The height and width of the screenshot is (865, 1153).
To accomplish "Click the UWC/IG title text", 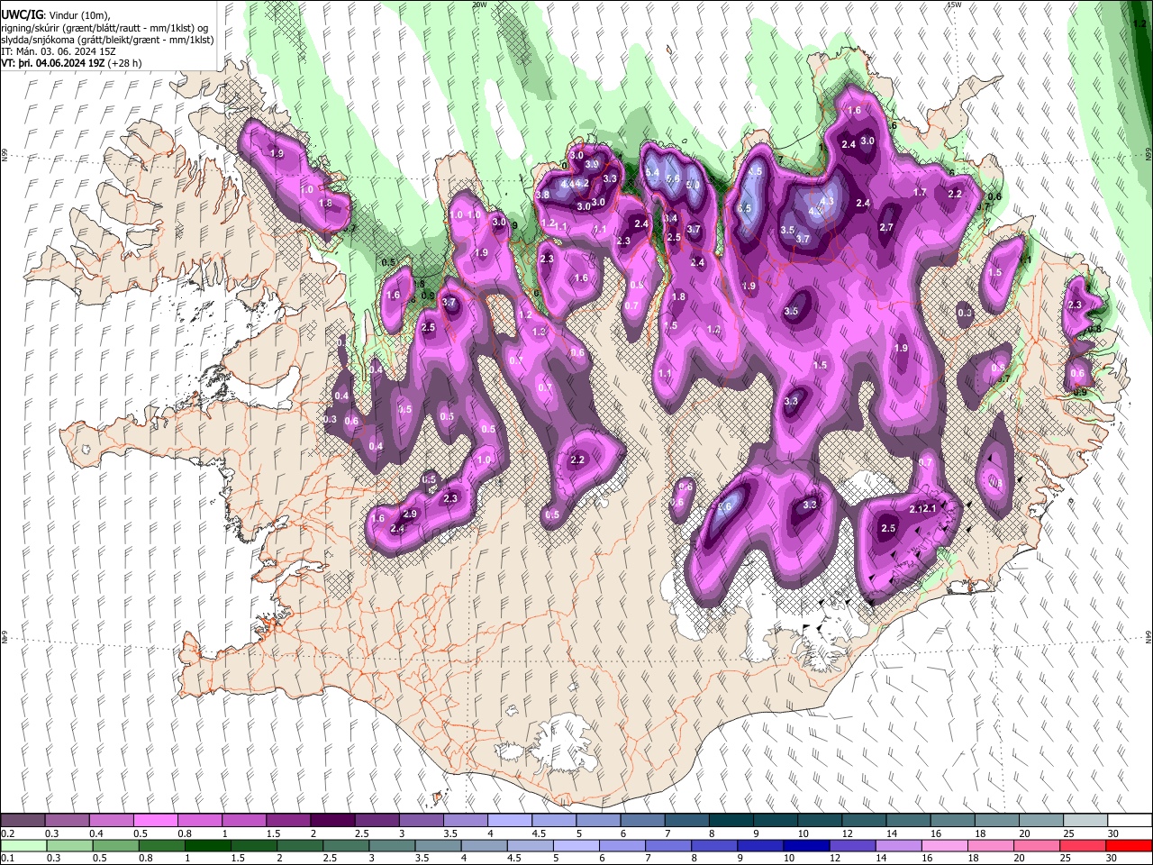I will pos(22,15).
